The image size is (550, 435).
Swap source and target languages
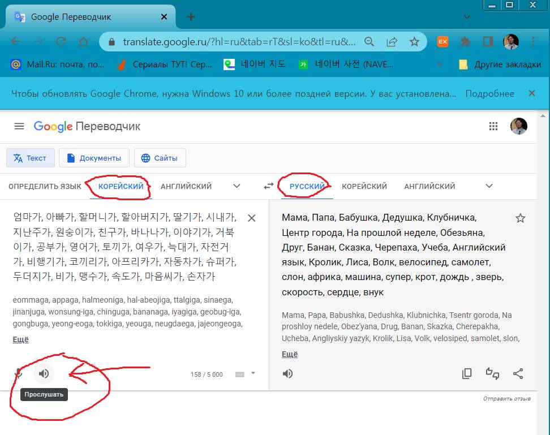269,186
